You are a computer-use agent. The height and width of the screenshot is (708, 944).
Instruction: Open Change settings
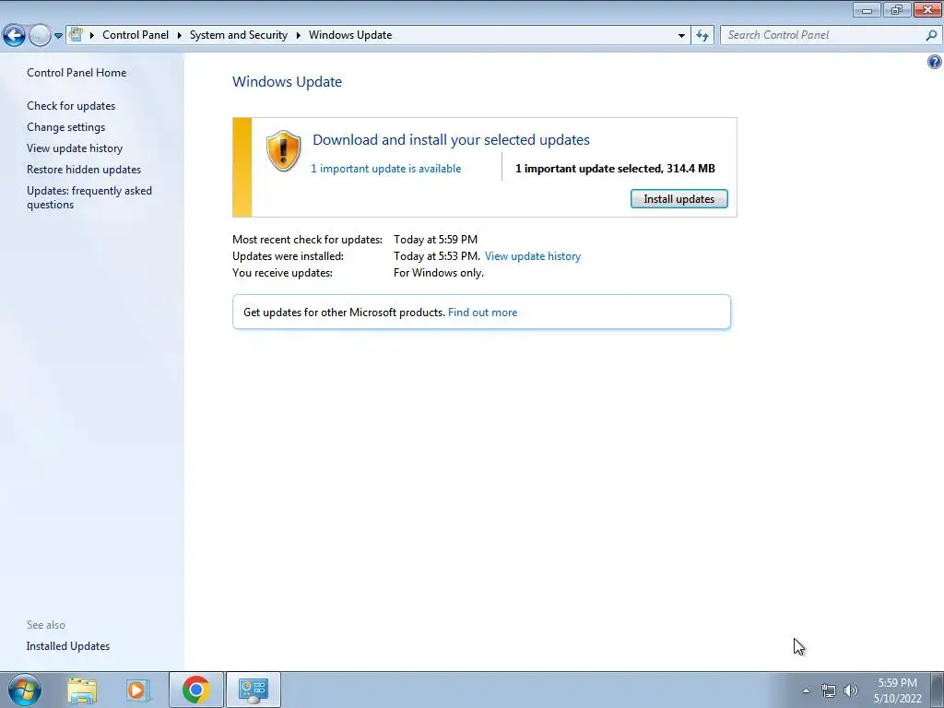(x=65, y=127)
